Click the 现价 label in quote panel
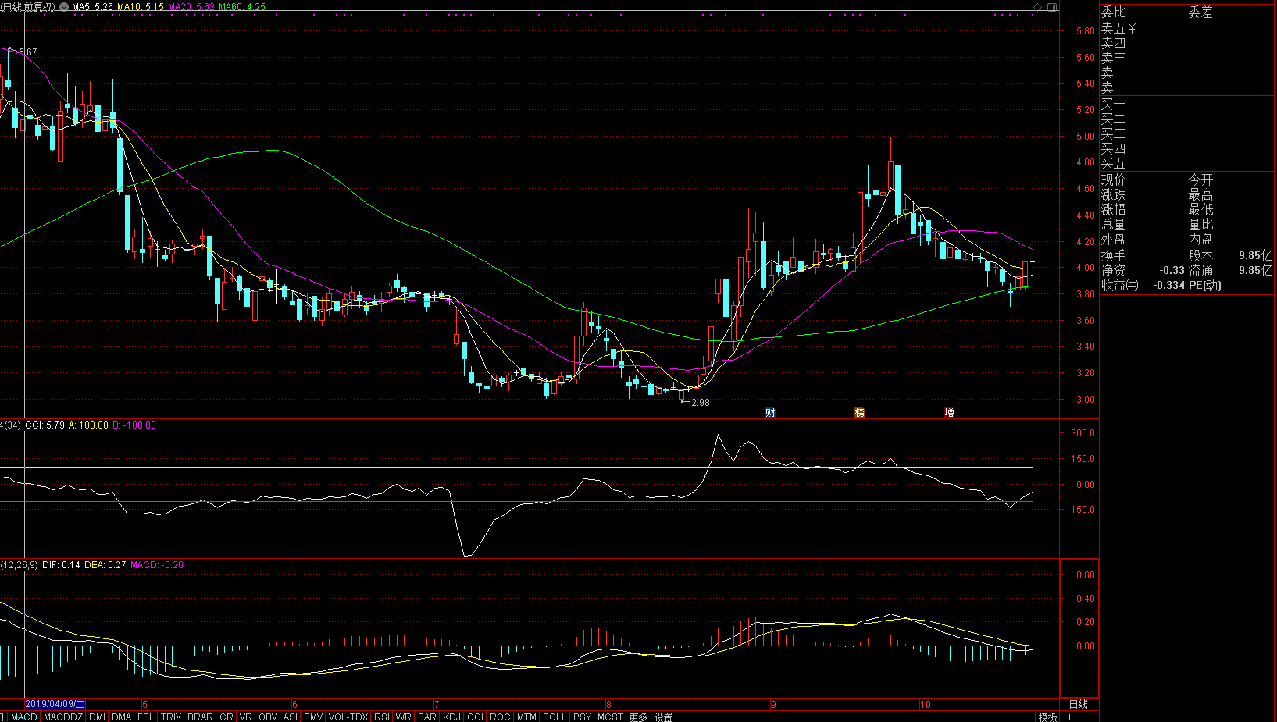 1113,180
